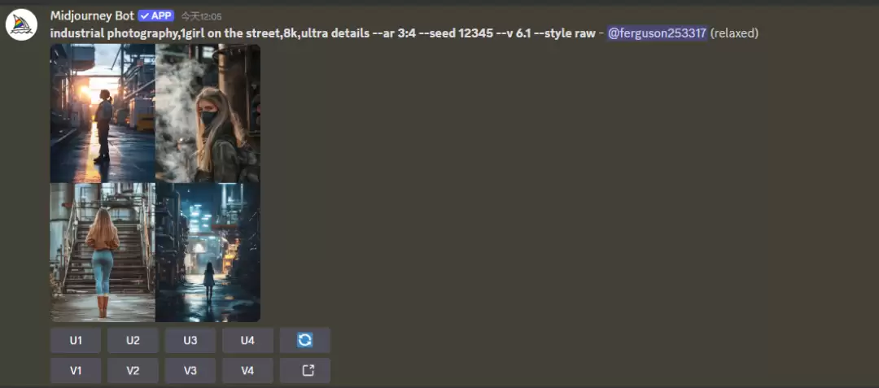Upscale the first image with U1
This screenshot has height=388, width=879.
tap(76, 341)
